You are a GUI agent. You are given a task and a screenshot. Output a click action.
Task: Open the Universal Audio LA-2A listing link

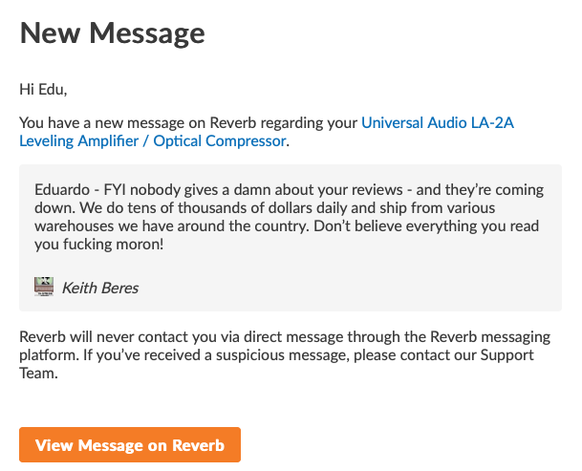click(x=438, y=123)
